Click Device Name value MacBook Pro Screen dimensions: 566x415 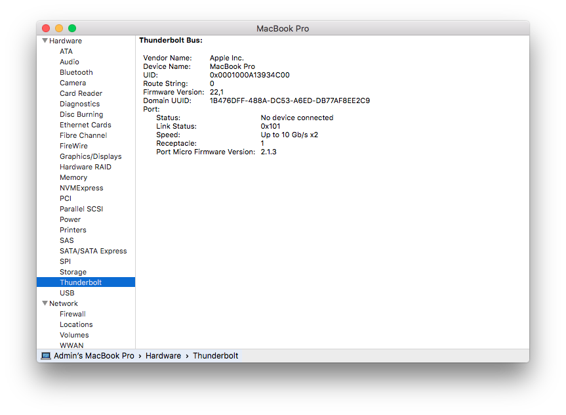click(x=232, y=66)
